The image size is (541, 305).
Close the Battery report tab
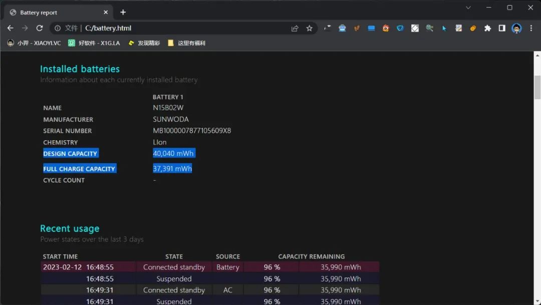click(106, 13)
